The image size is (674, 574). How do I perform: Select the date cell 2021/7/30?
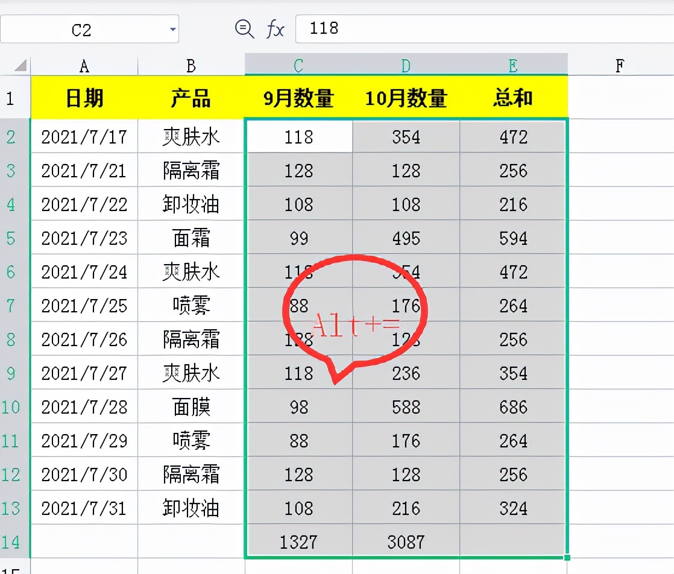(84, 475)
